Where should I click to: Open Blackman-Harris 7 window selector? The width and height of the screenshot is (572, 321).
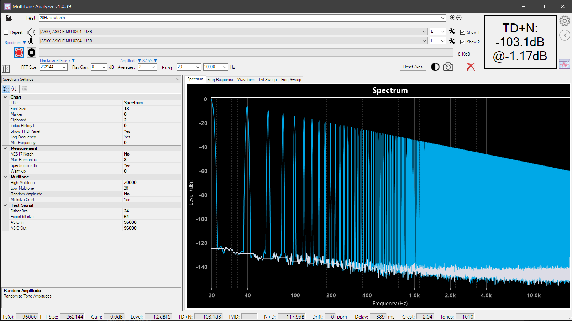[57, 60]
